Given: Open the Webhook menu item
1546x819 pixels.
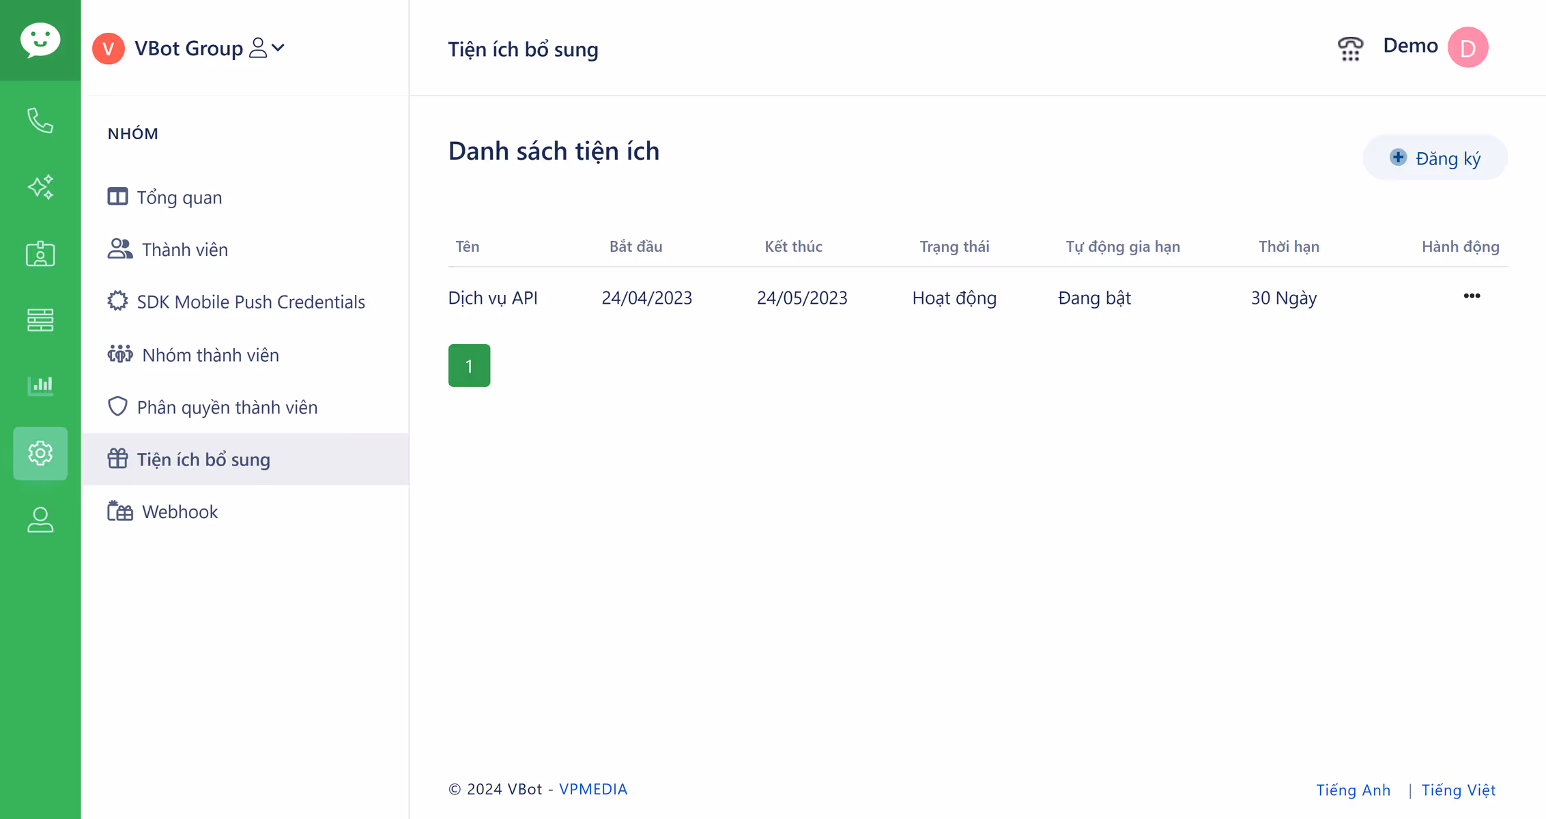Looking at the screenshot, I should tap(180, 512).
